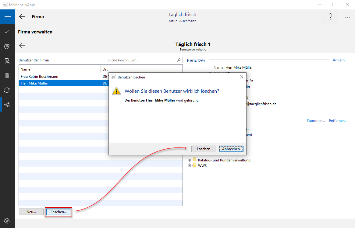The image size is (355, 228).
Task: Click the Suche Person, Ort search field
Action: pyautogui.click(x=141, y=60)
